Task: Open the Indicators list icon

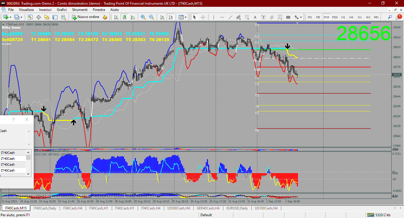Action: point(181,17)
